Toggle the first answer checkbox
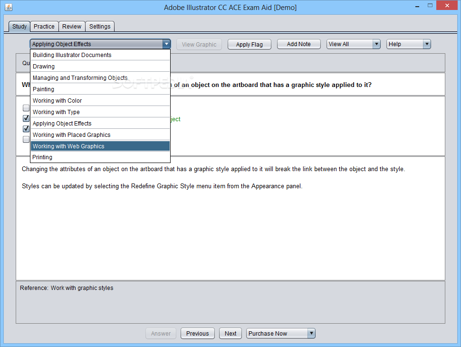Viewport: 461px width, 347px height. pyautogui.click(x=26, y=108)
